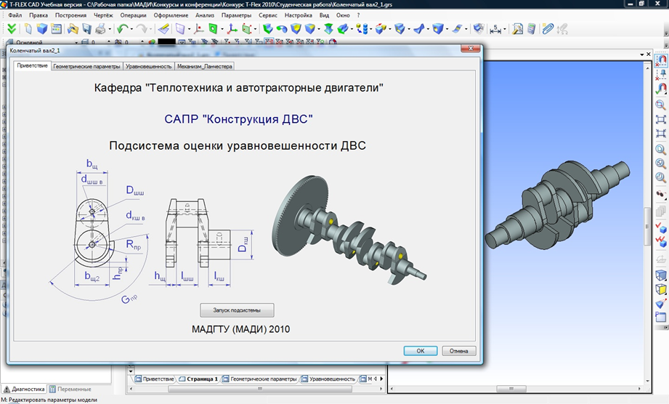This screenshot has width=669, height=404.
Task: Open 'Геометрические параметры' page tab at bottom
Action: (260, 379)
